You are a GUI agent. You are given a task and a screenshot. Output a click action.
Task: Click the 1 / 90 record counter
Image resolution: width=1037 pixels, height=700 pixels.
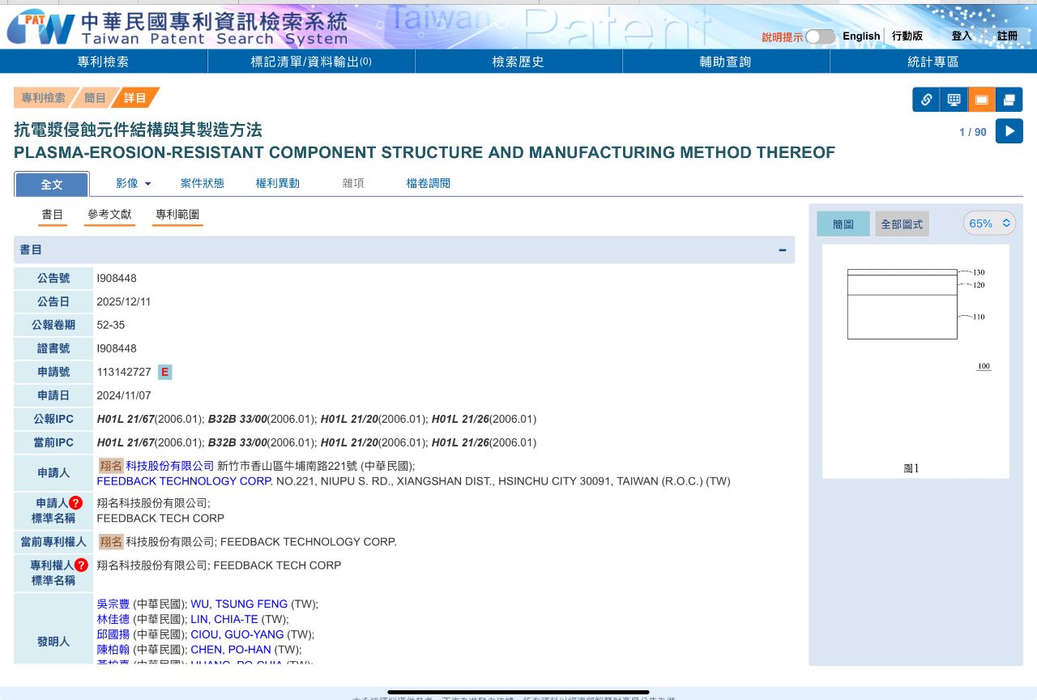[x=973, y=132]
